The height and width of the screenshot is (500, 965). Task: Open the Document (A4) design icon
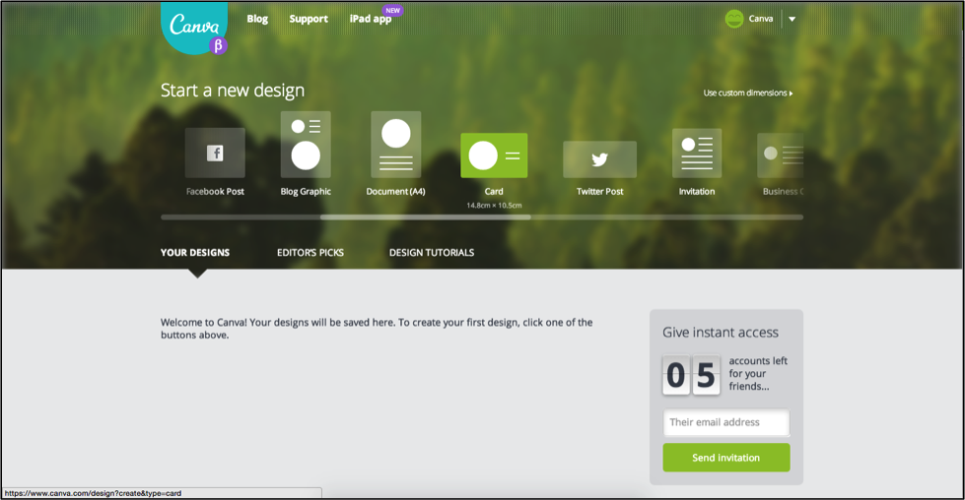[395, 145]
